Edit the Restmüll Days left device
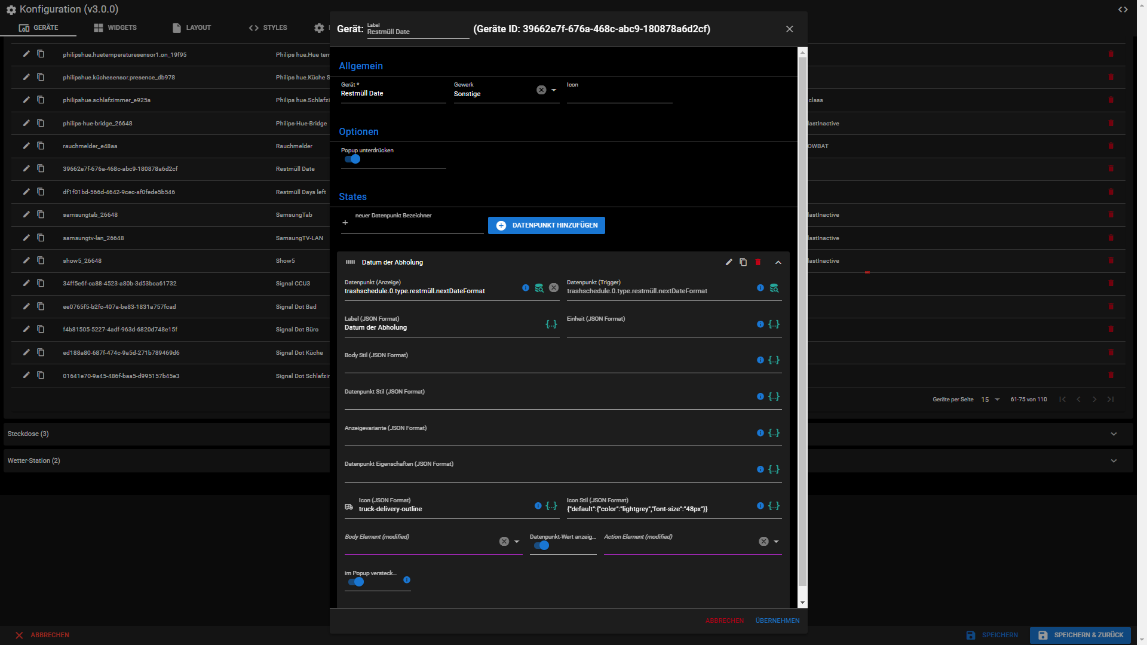1147x645 pixels. click(26, 192)
